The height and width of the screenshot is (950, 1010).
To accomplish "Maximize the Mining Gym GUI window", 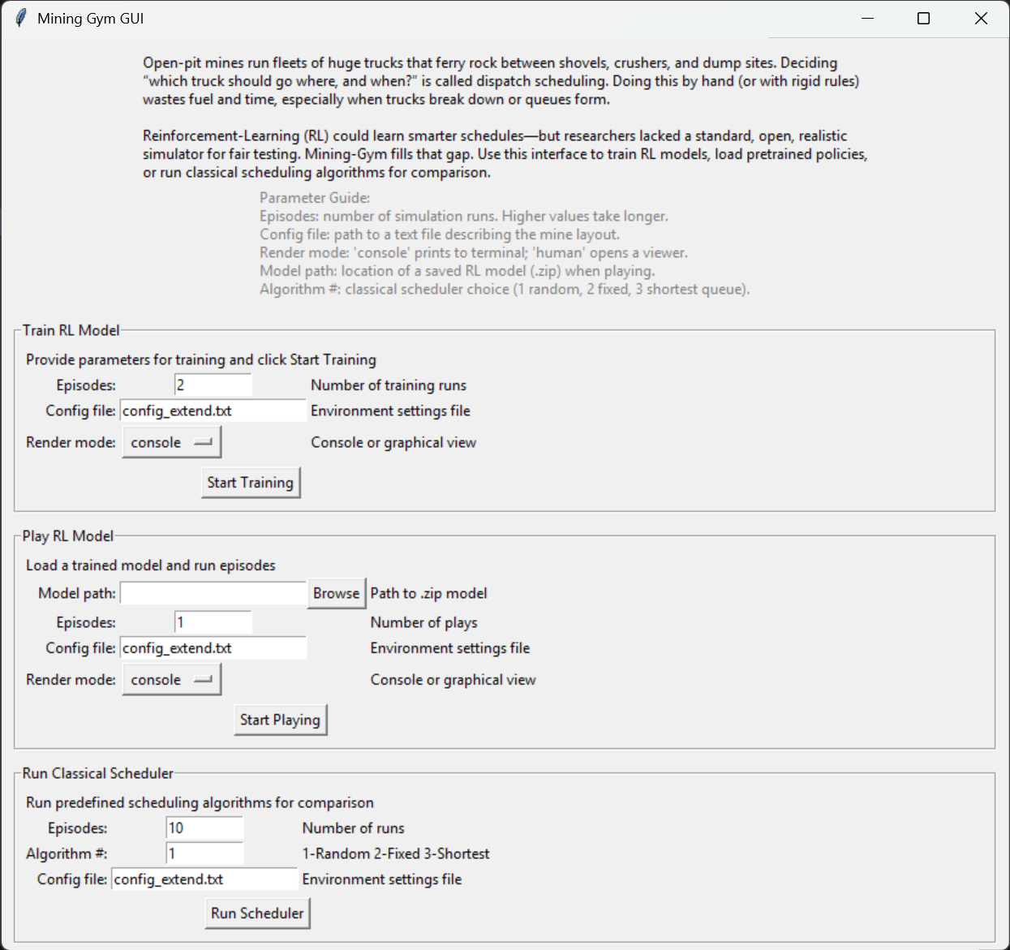I will [923, 19].
